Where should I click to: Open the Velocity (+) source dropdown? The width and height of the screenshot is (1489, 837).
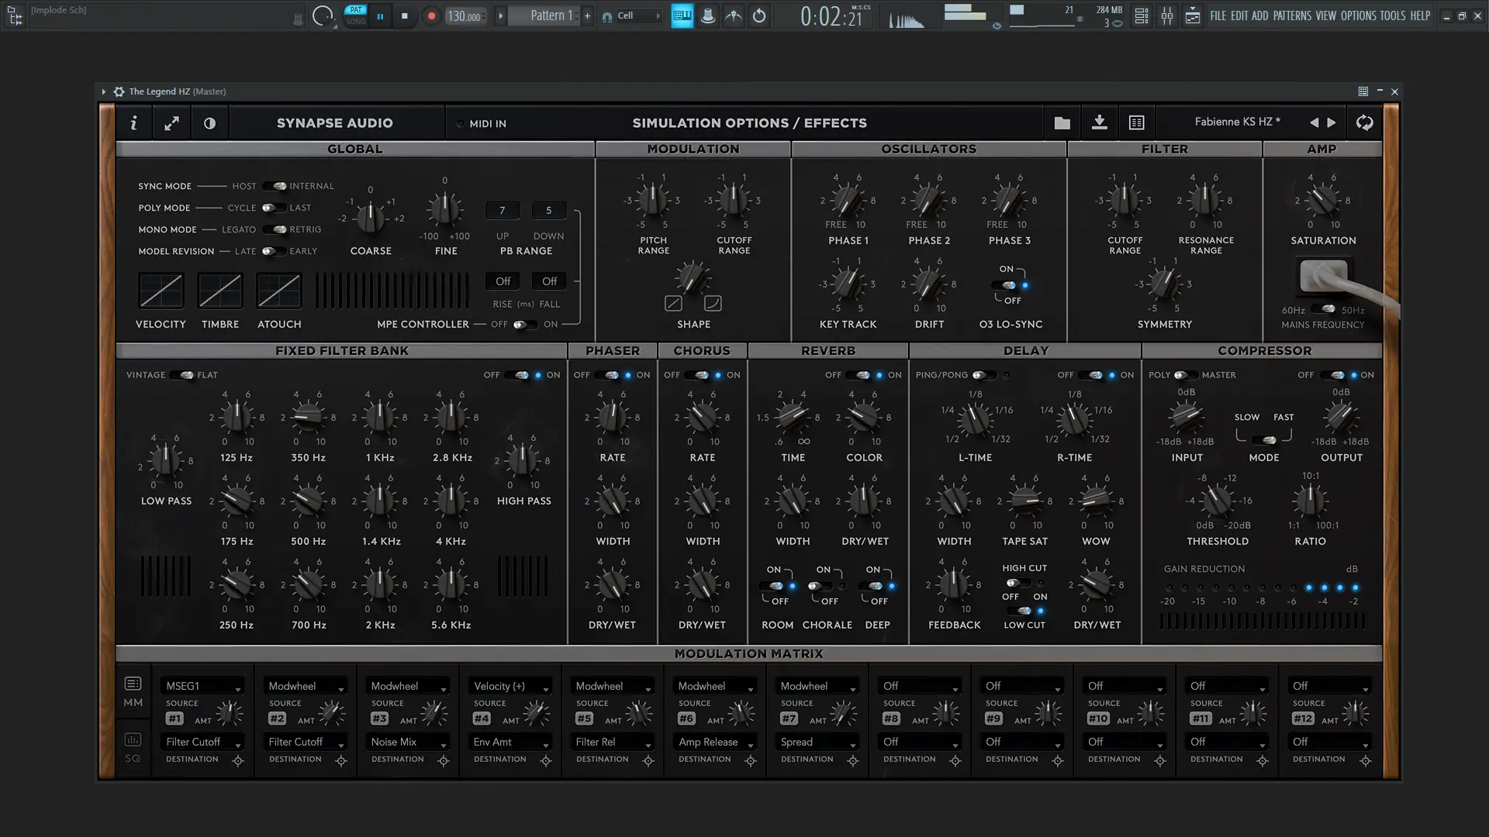[x=510, y=686]
